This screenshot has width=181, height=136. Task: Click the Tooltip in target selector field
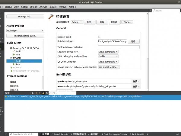pos(119,47)
